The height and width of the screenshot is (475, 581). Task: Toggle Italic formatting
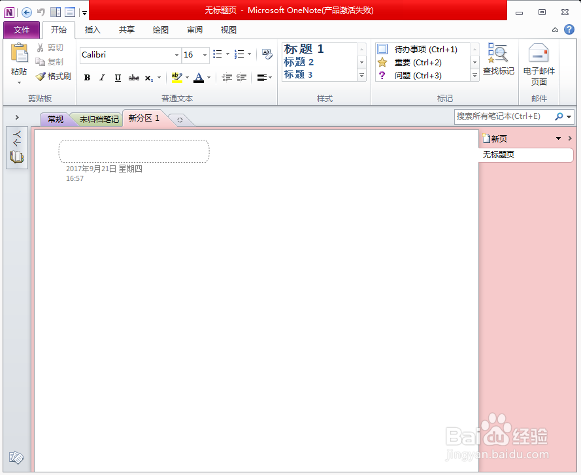[102, 78]
